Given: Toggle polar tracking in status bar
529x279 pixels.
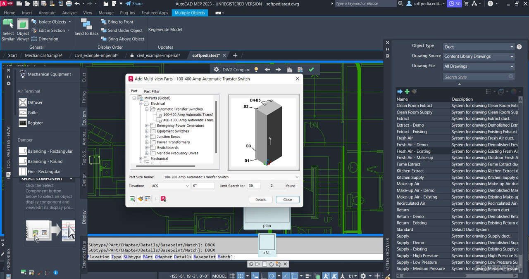Looking at the screenshot, I should coord(272,276).
